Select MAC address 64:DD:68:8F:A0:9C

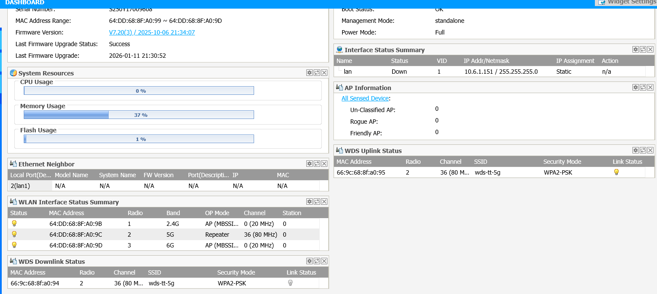point(75,235)
